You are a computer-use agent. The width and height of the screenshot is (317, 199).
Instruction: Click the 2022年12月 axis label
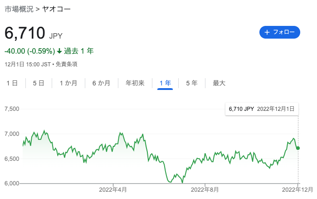pos(297,190)
